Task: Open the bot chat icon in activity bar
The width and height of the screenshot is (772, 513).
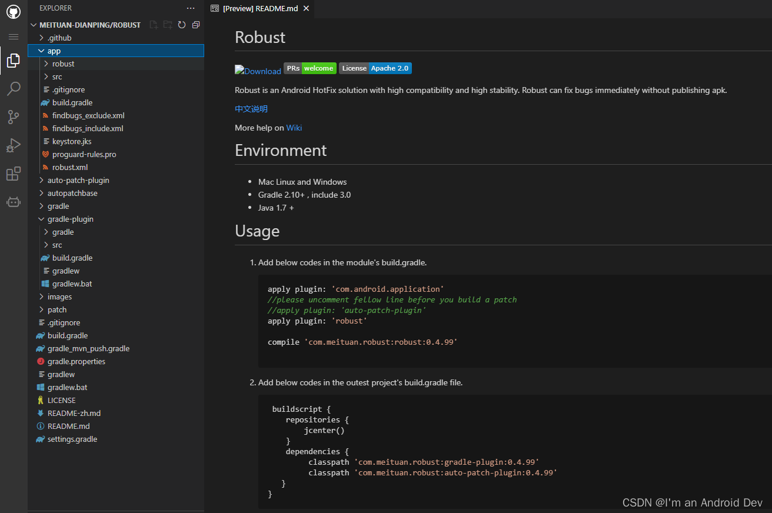Action: coord(13,202)
